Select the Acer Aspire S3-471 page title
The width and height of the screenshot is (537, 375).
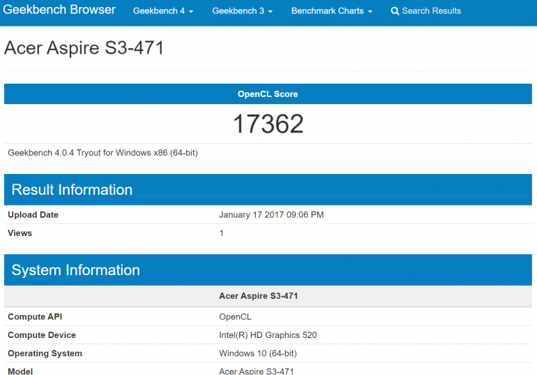[x=84, y=47]
